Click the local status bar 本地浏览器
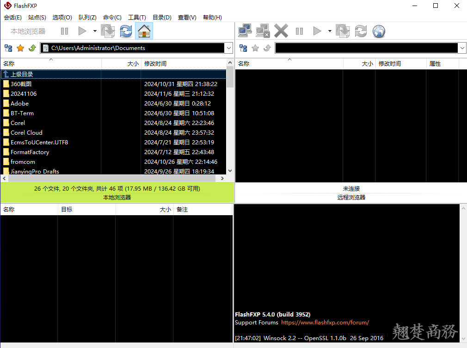The image size is (467, 348). [117, 198]
